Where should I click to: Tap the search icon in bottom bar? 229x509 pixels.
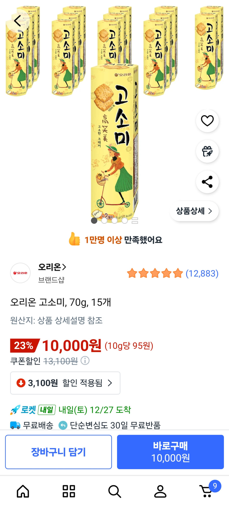115,491
